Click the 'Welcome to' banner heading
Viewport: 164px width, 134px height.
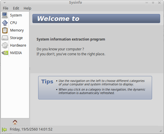point(58,19)
